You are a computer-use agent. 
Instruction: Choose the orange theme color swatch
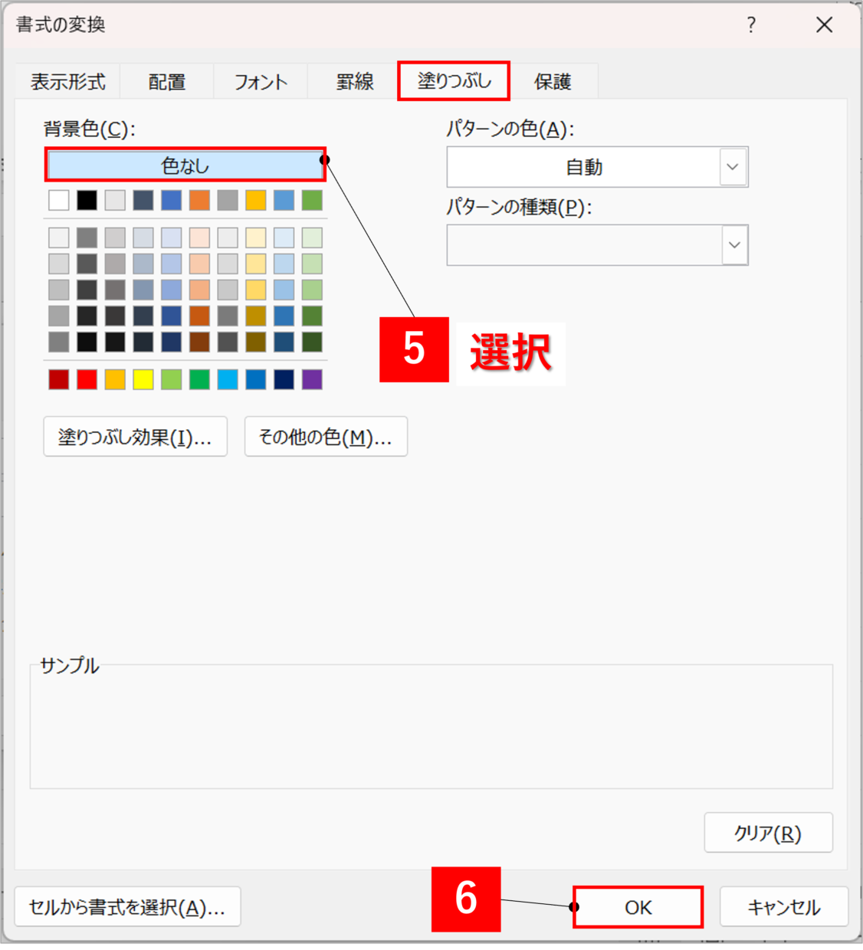click(199, 200)
